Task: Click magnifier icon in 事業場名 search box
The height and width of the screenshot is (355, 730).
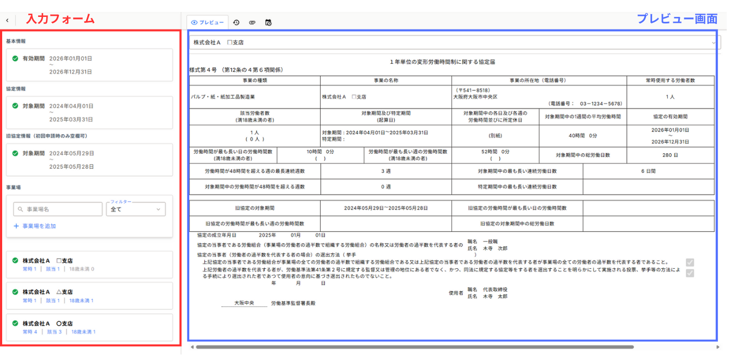Action: (20, 209)
